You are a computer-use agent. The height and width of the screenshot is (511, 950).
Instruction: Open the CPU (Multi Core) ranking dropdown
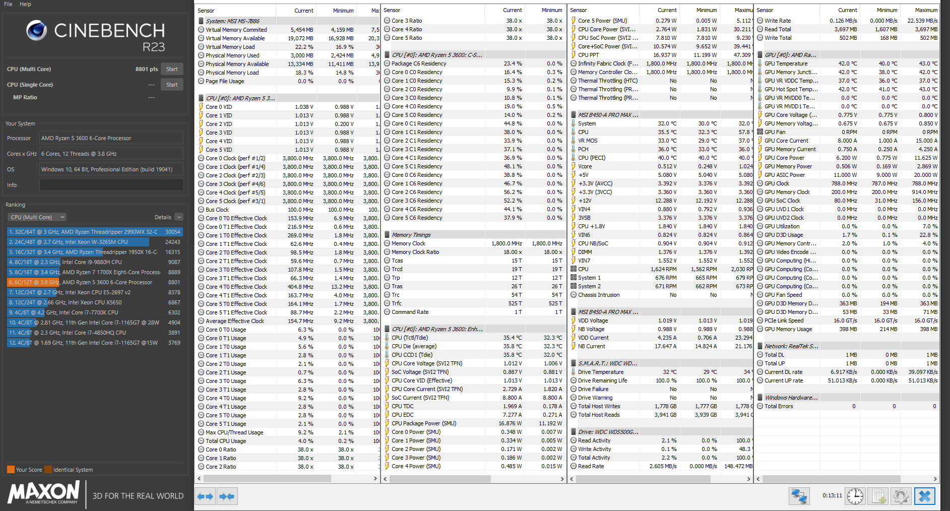point(37,217)
